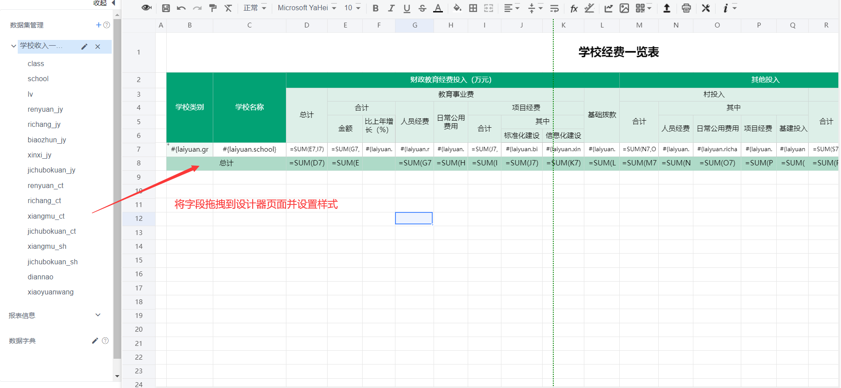Screen dimensions: 841x388
Task: Select the xiangmu_sh field
Action: pos(47,247)
